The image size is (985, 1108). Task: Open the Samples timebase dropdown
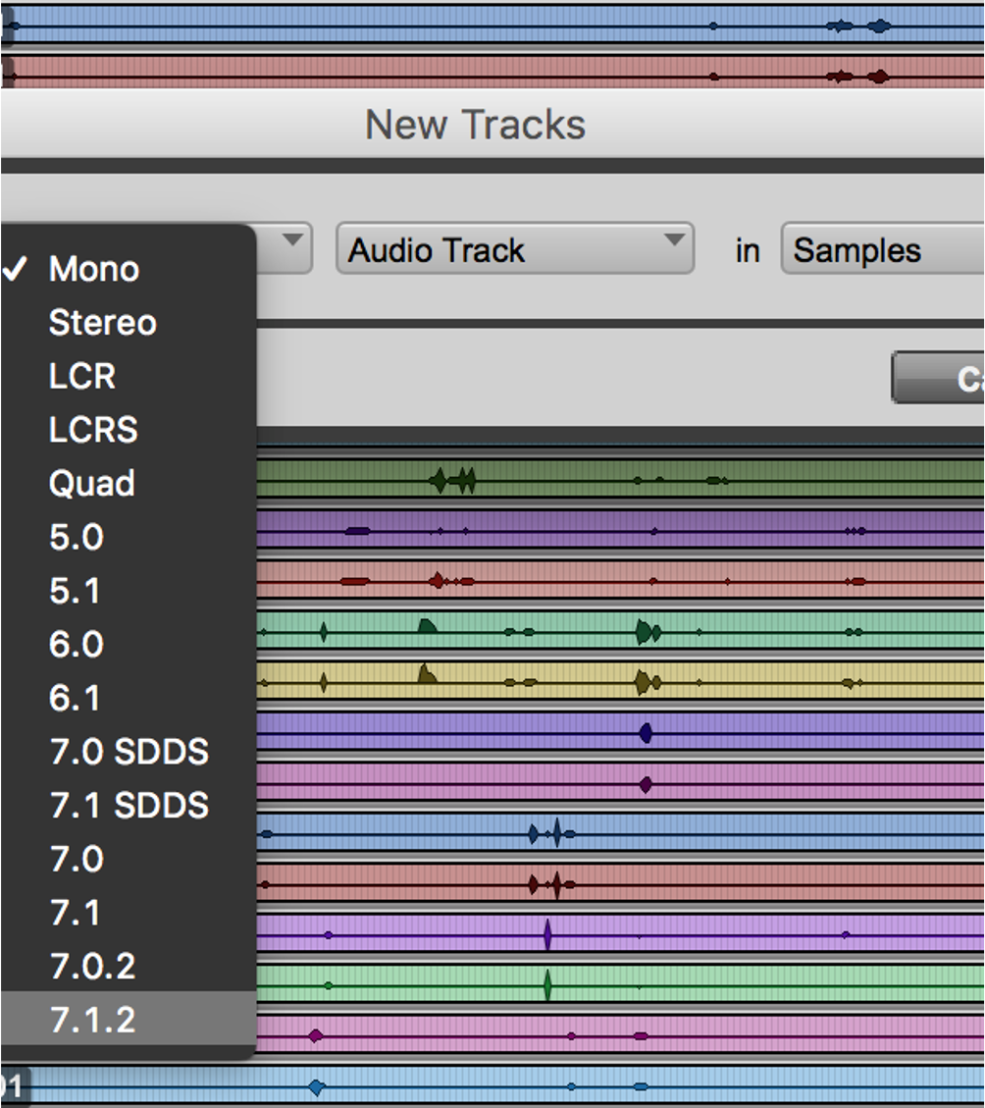pyautogui.click(x=881, y=250)
